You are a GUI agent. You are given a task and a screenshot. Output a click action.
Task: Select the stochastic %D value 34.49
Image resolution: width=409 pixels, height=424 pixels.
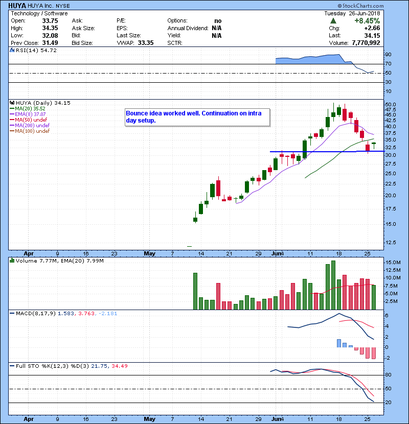pyautogui.click(x=119, y=366)
